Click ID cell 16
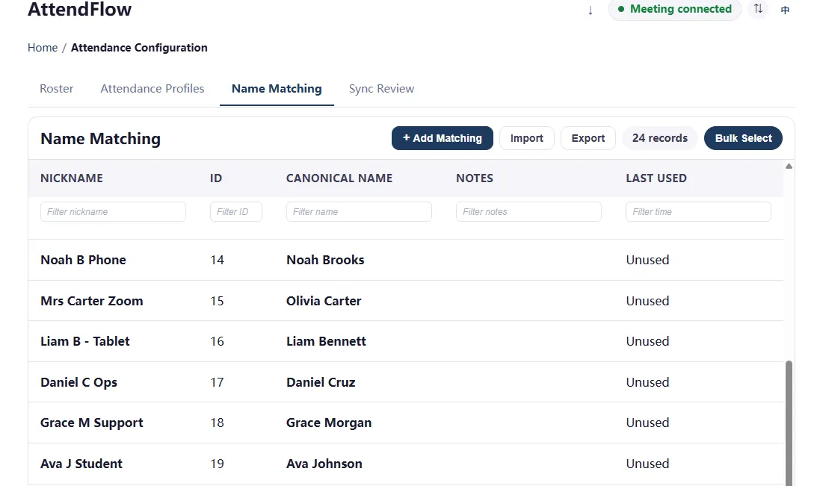This screenshot has width=820, height=486. point(217,341)
